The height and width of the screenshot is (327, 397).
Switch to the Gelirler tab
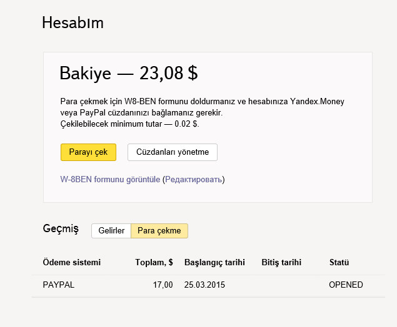pos(111,230)
